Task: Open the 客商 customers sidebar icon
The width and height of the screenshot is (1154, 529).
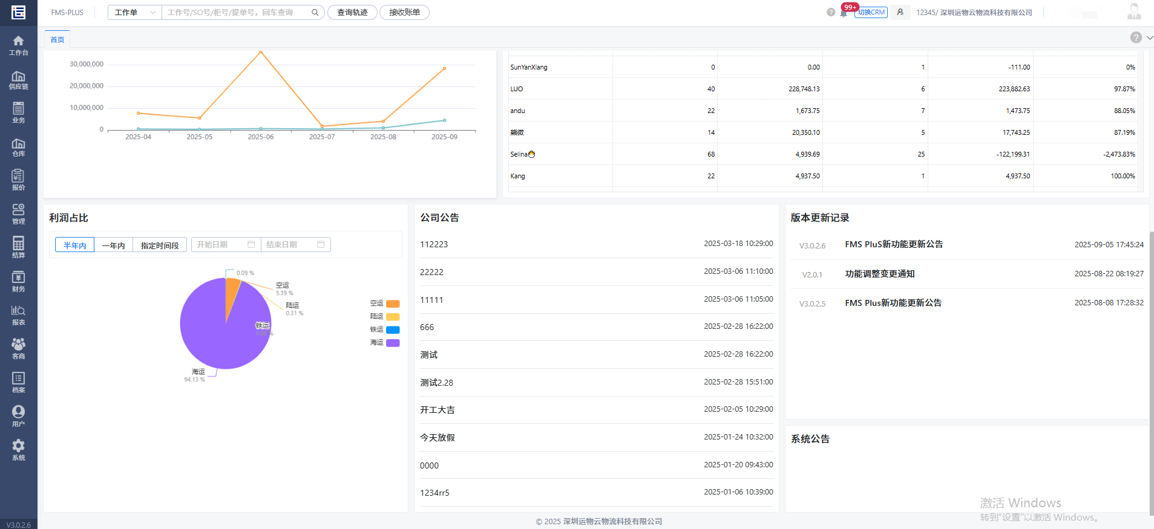Action: pos(19,349)
